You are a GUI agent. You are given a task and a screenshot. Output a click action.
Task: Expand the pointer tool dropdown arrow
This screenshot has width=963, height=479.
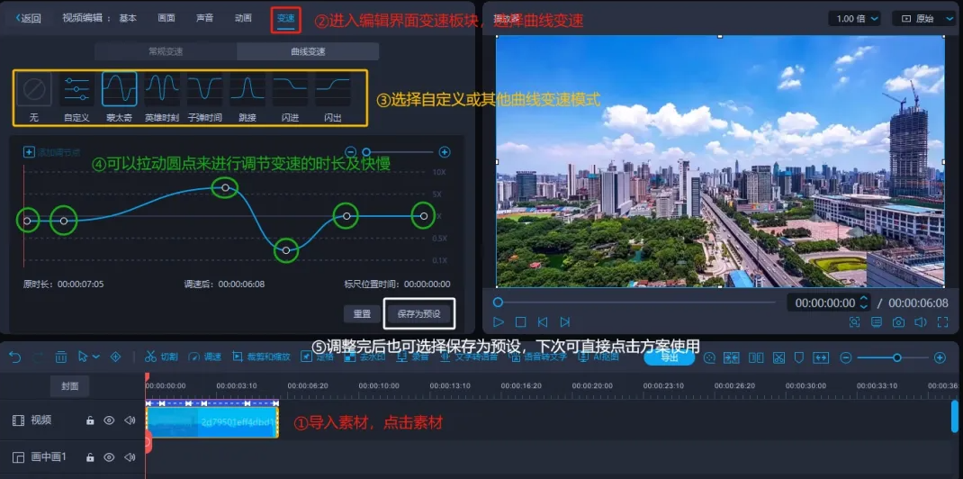coord(95,357)
